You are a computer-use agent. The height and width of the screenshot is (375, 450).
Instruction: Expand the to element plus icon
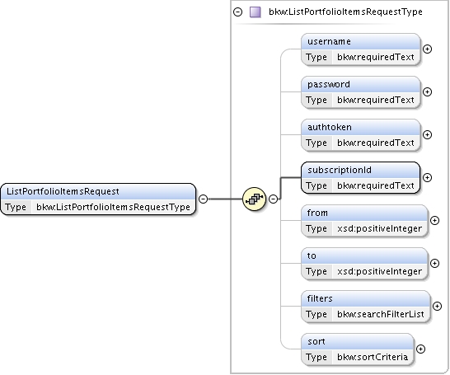(x=435, y=263)
